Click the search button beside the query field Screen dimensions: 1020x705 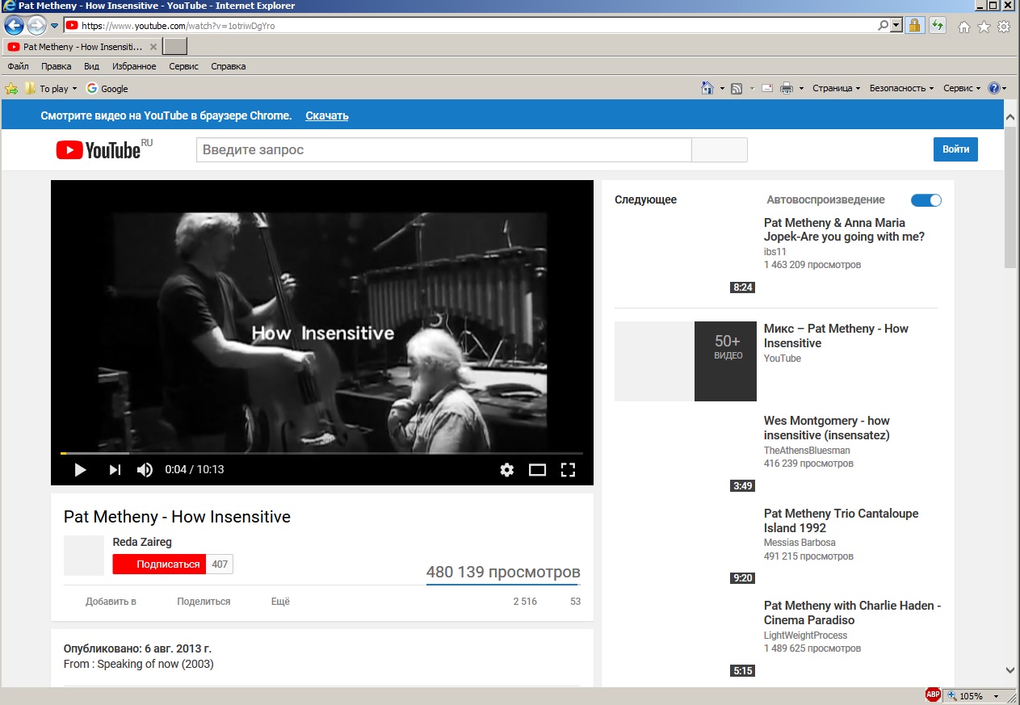720,149
